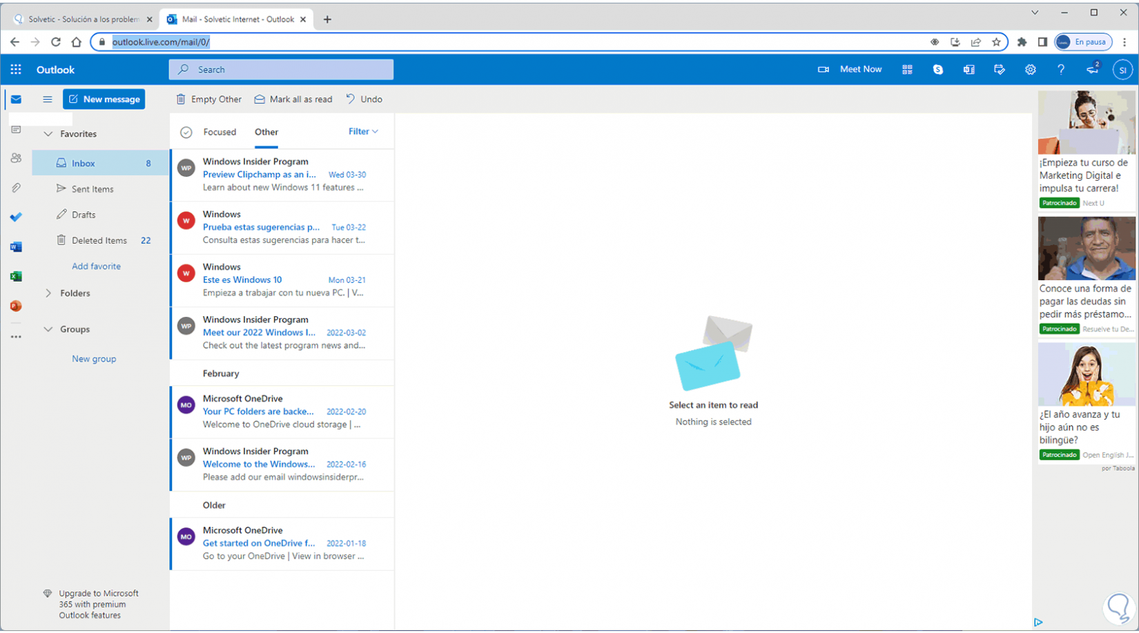Open 'Prueba estas sugerencias' email
Screen dimensions: 1139x633
(282, 228)
